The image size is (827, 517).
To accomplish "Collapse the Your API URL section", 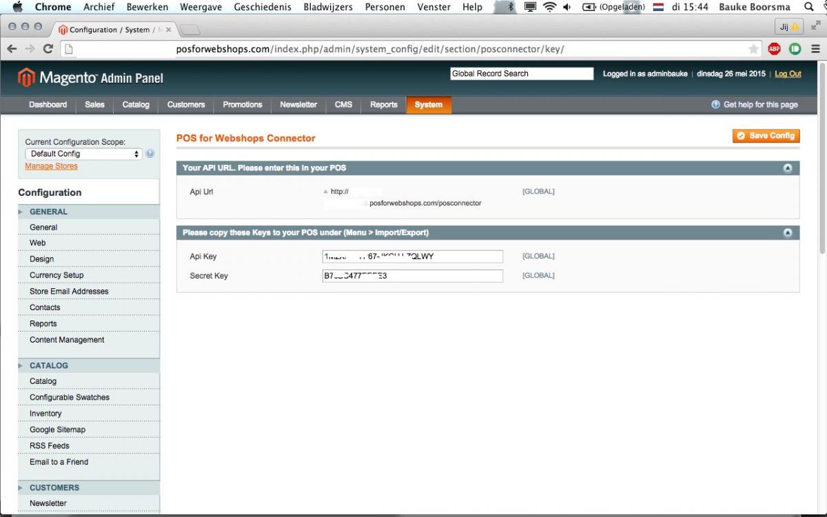I will (x=788, y=168).
